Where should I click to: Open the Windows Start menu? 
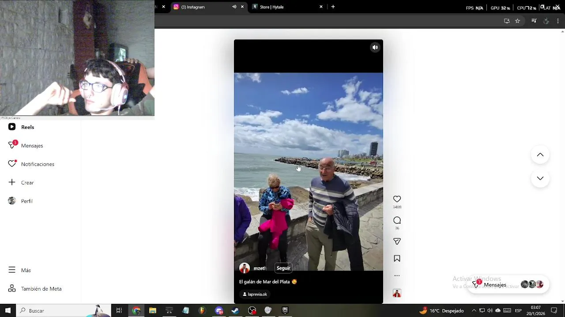click(8, 310)
